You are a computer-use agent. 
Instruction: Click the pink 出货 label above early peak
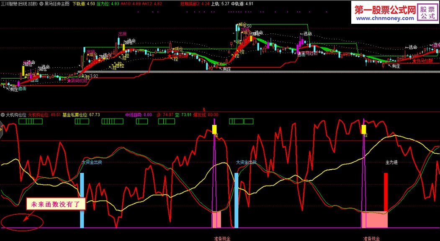(x=122, y=34)
